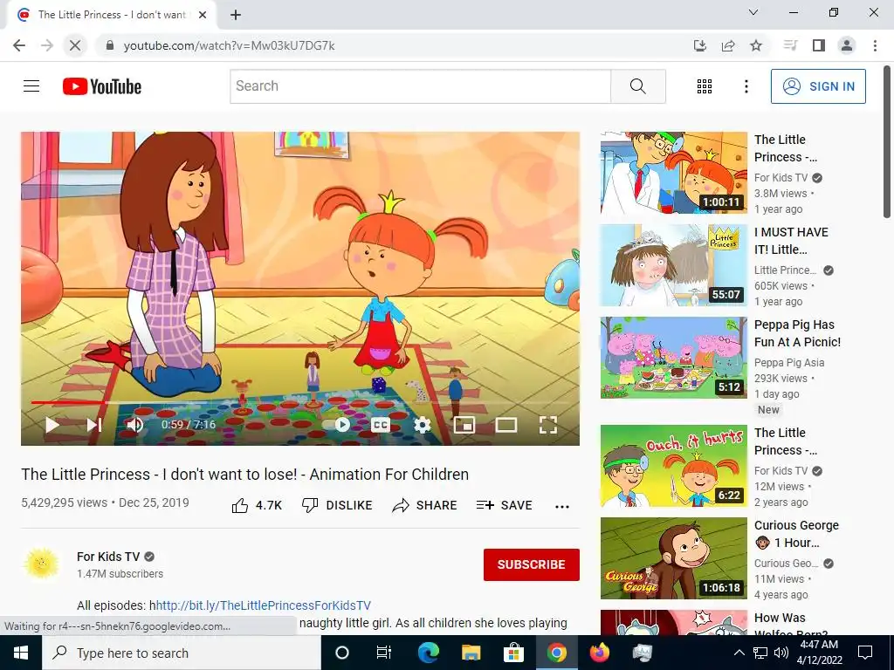Screen dimensions: 894x670
Task: Open the Chrome profile avatar
Action: pos(847,45)
